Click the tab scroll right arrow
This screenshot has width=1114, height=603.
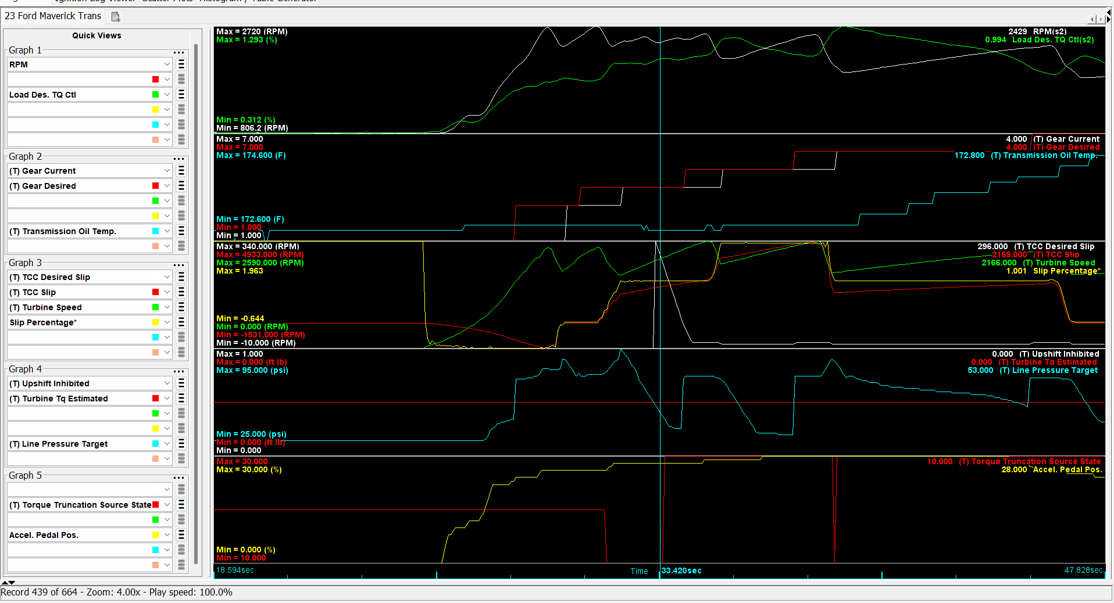click(1101, 19)
